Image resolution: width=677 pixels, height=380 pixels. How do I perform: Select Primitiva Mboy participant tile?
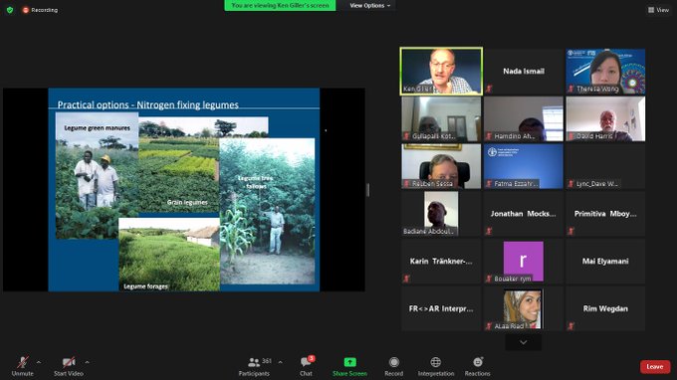tap(605, 214)
